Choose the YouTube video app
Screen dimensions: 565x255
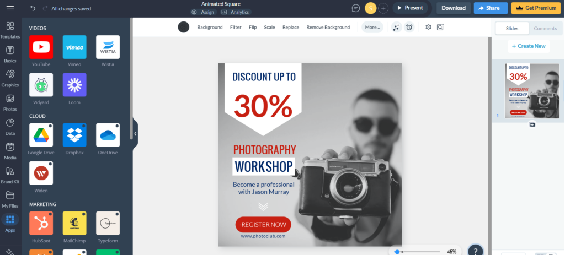(41, 47)
